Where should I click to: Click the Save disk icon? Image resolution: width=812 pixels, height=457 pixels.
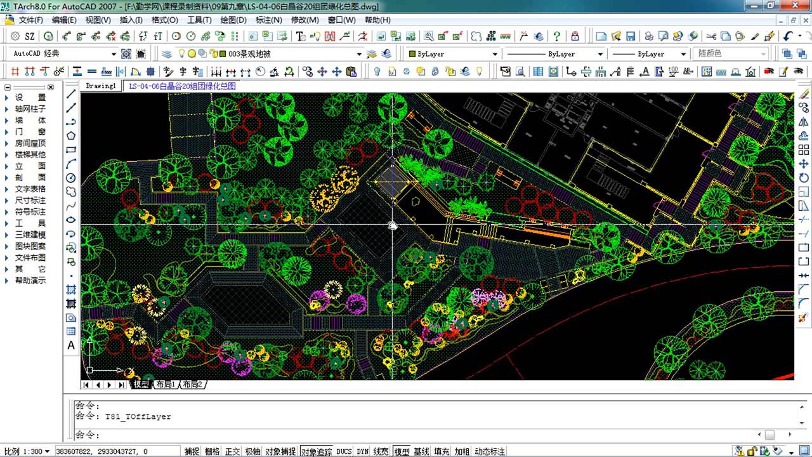pos(631,36)
